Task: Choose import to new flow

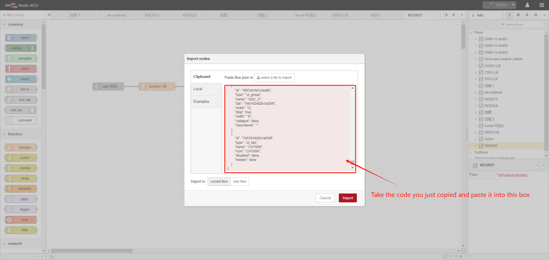Action: click(240, 182)
